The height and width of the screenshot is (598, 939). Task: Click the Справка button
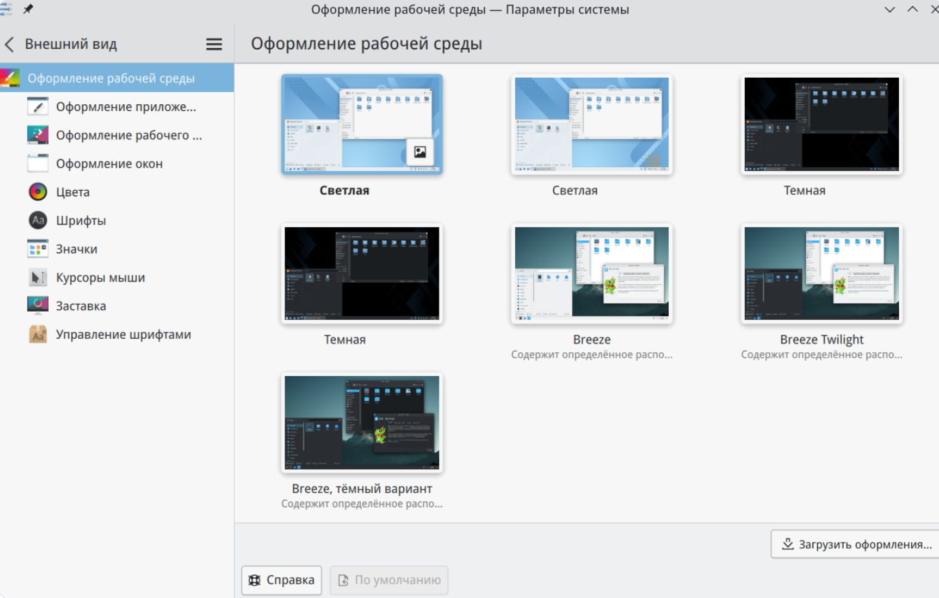click(282, 580)
